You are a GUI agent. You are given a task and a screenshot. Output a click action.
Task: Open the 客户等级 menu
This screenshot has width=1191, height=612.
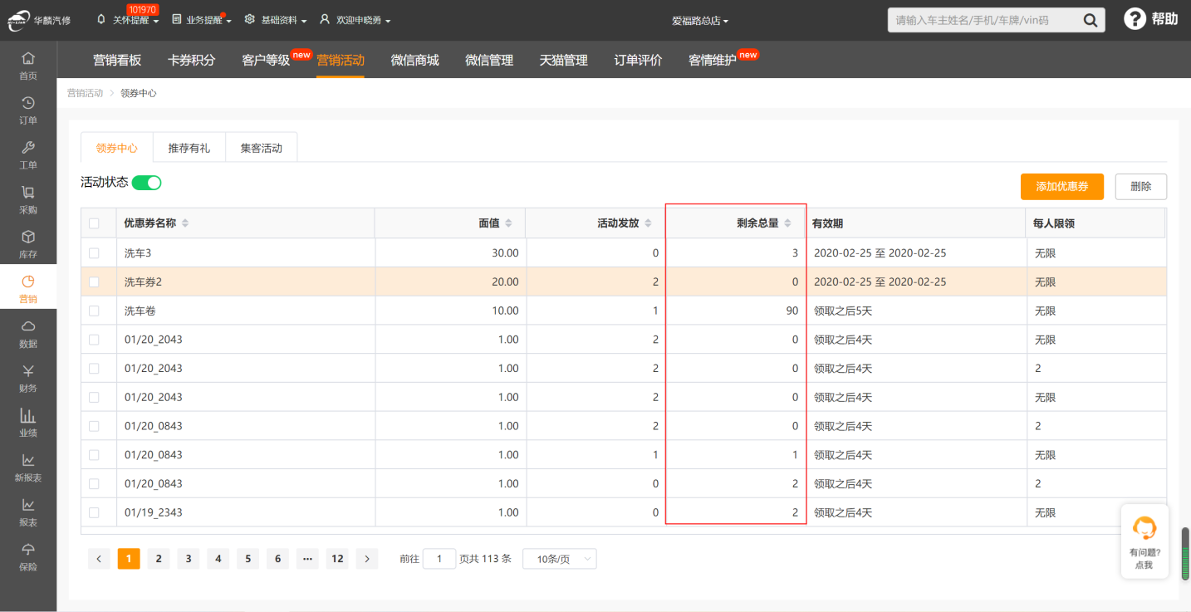(x=266, y=60)
